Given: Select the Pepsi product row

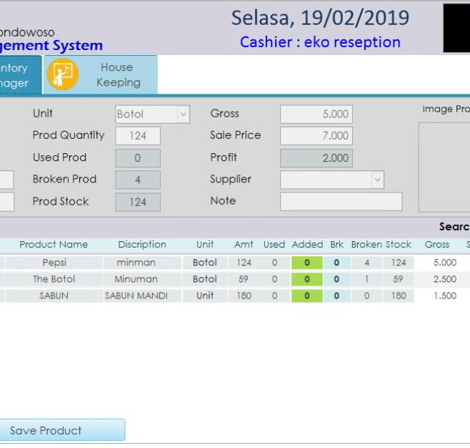Looking at the screenshot, I should tap(54, 263).
